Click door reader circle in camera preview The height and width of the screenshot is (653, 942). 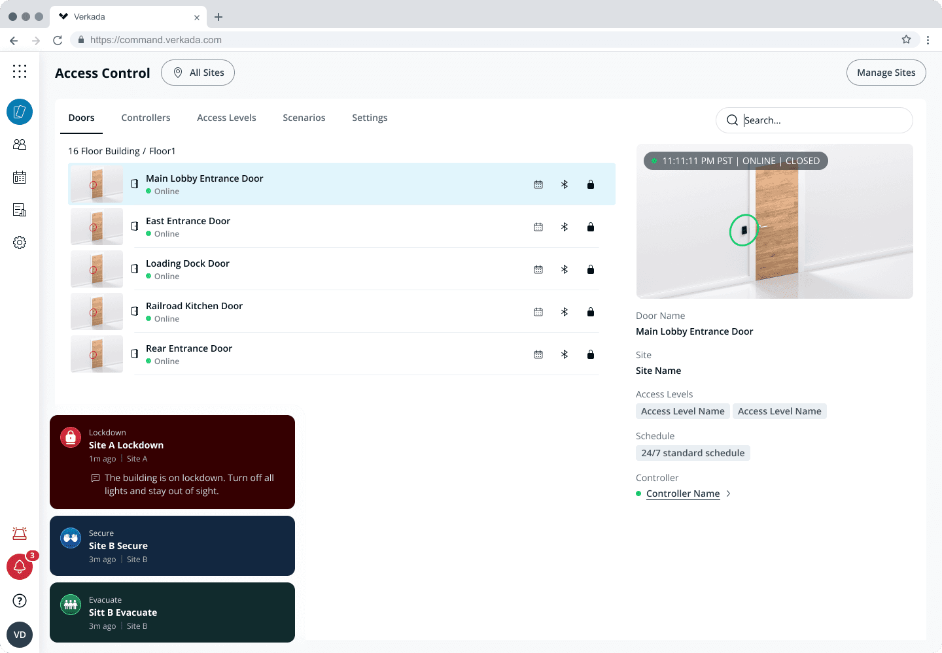(x=744, y=230)
